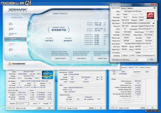The height and width of the screenshot is (113, 161).
Task: Open the SPD tab in CPU-Z
Action: (136, 67)
